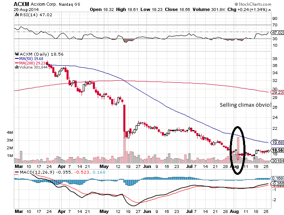Click the green up-arrow change icon
Viewport: 284px width, 215px height.
tap(270, 10)
